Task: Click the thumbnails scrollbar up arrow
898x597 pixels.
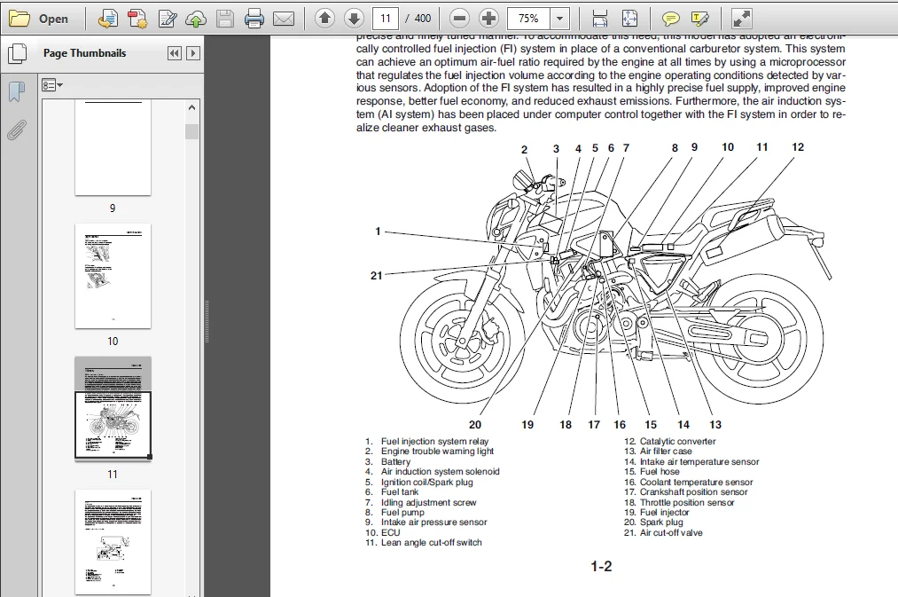Action: (x=191, y=107)
